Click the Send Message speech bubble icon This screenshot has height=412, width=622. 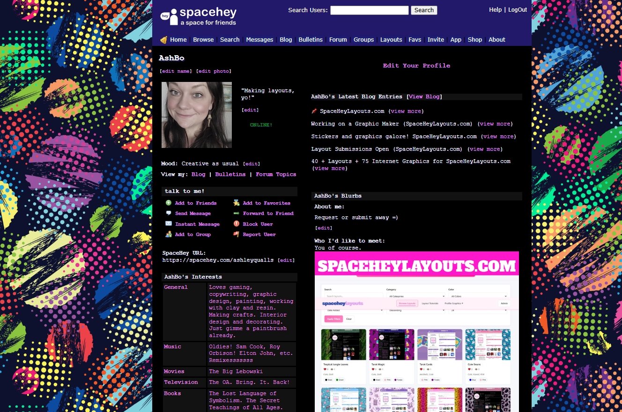click(169, 213)
